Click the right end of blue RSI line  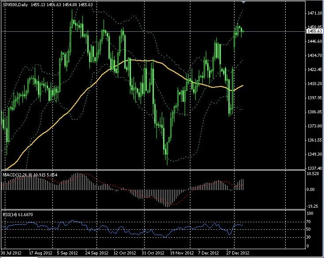(242, 225)
